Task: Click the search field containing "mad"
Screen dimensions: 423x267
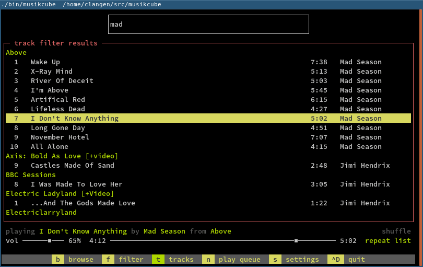Action: pos(208,25)
